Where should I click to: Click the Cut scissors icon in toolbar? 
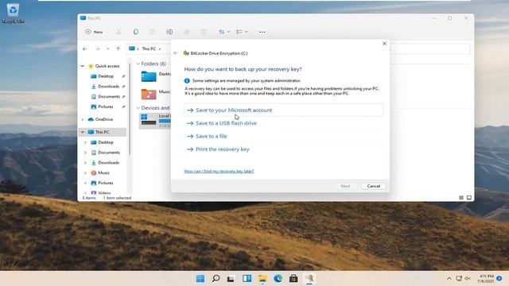point(119,32)
